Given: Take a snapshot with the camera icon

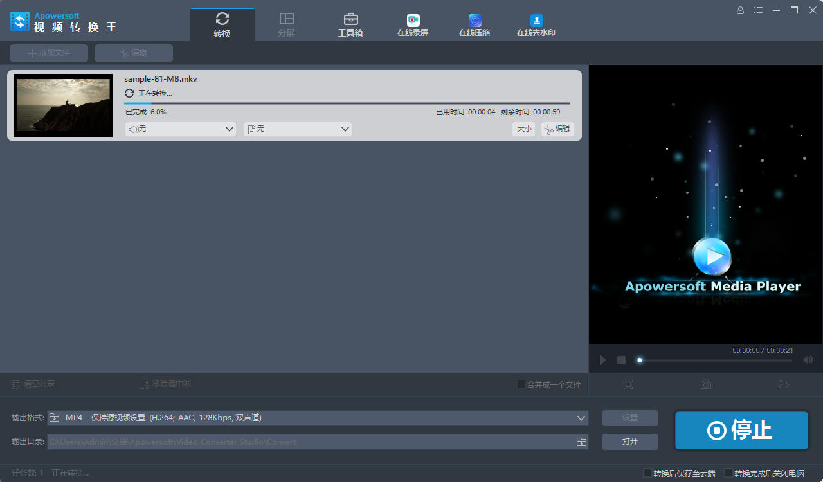Looking at the screenshot, I should click(x=706, y=384).
